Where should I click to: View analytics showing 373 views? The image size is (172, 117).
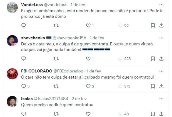click(x=124, y=86)
